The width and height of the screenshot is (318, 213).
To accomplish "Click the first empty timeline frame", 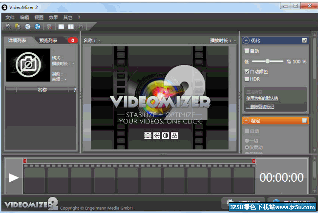I will 35,180.
